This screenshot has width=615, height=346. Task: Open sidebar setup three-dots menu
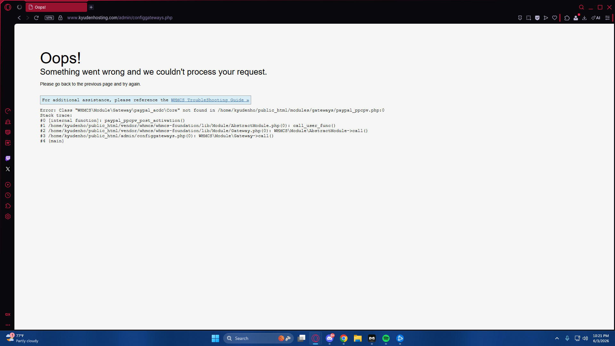(x=8, y=325)
